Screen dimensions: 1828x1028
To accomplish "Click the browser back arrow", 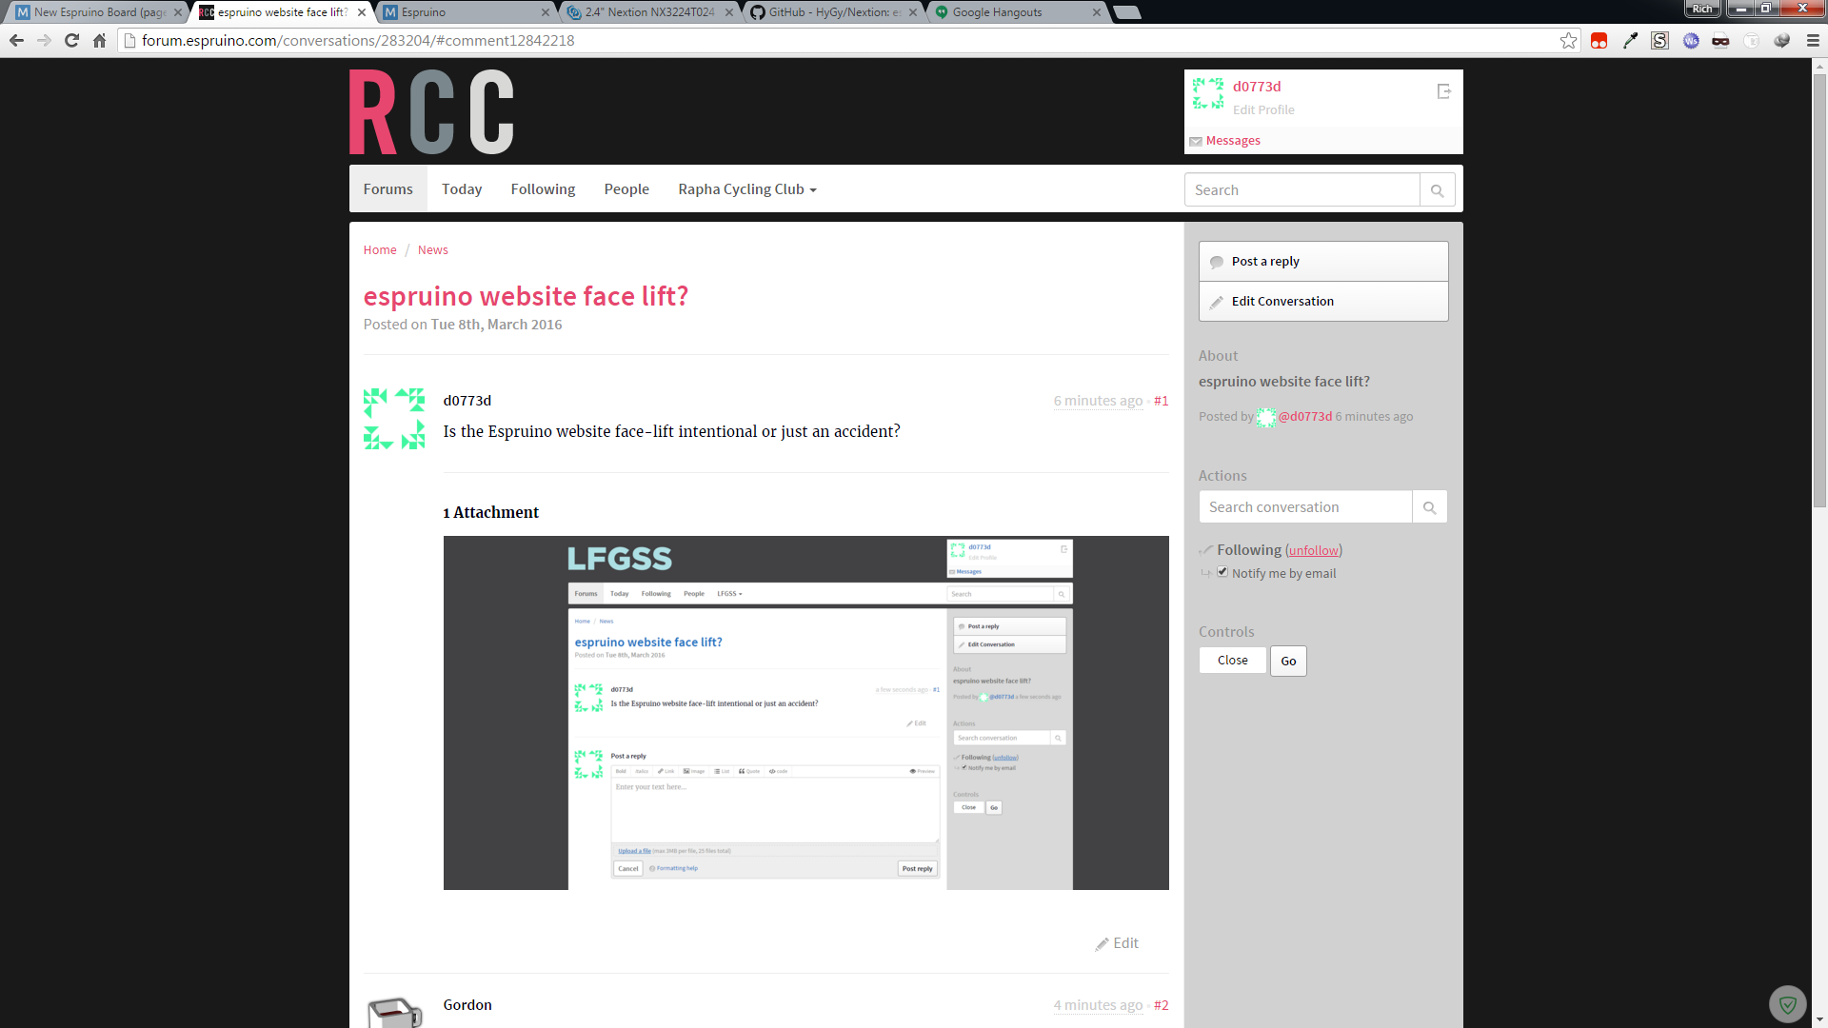I will click(16, 40).
